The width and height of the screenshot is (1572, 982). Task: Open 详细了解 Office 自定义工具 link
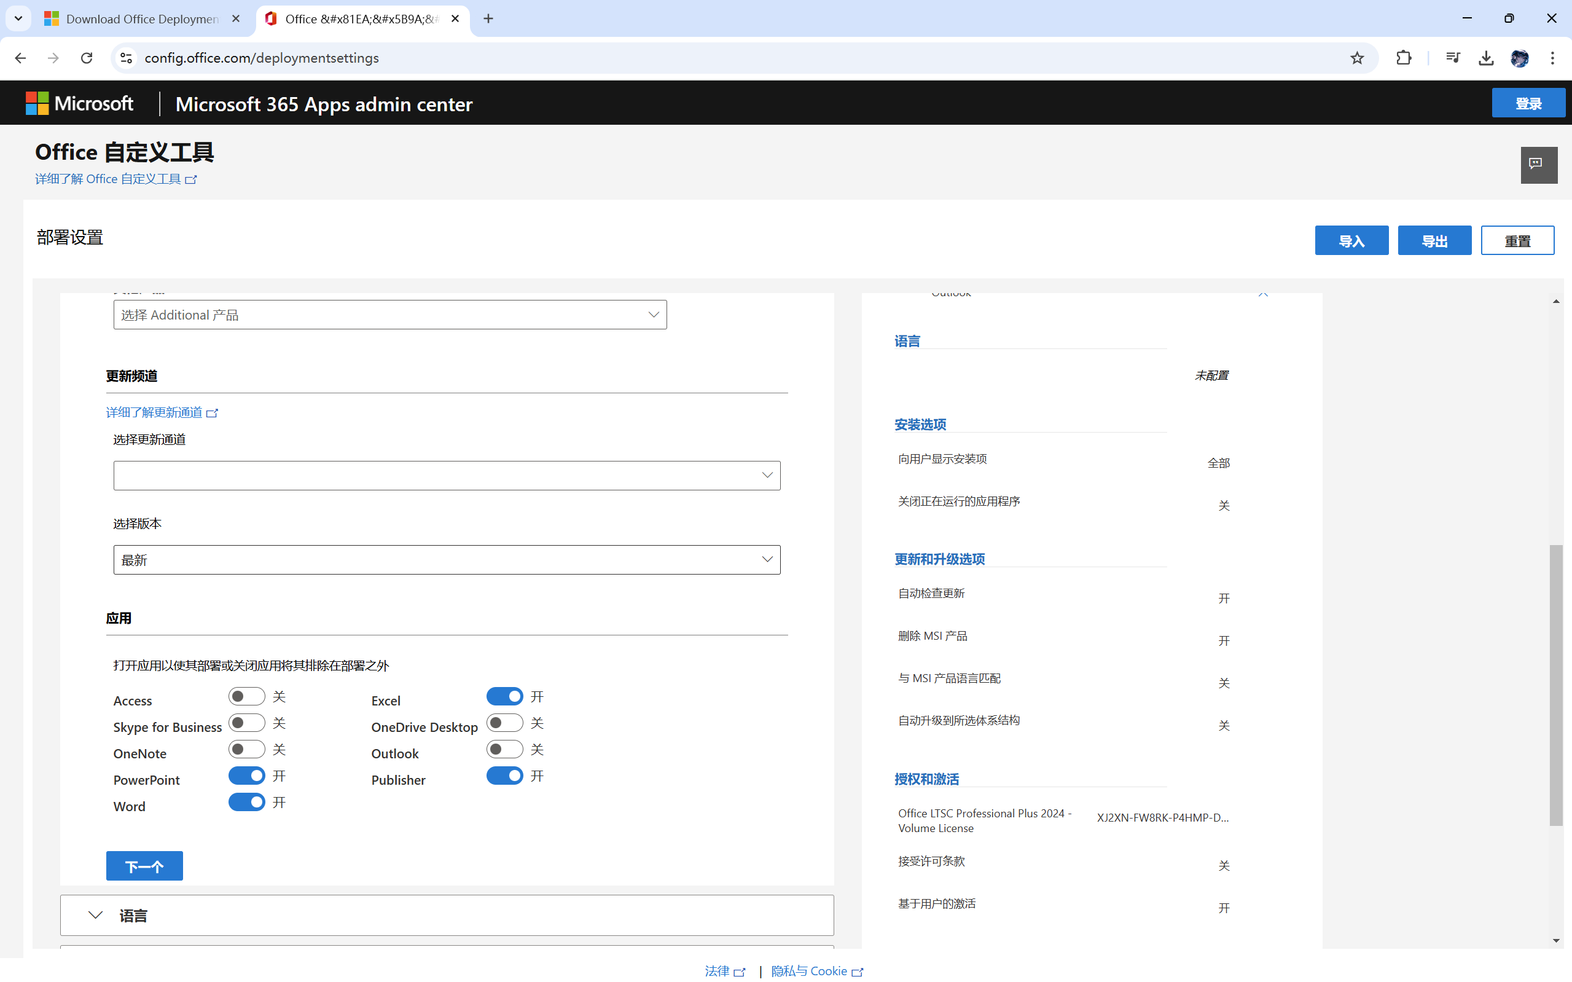[115, 179]
